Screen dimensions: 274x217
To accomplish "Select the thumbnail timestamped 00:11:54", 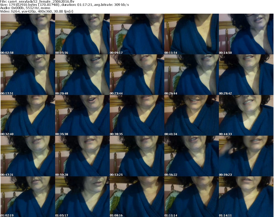I will pyautogui.click(x=192, y=34).
